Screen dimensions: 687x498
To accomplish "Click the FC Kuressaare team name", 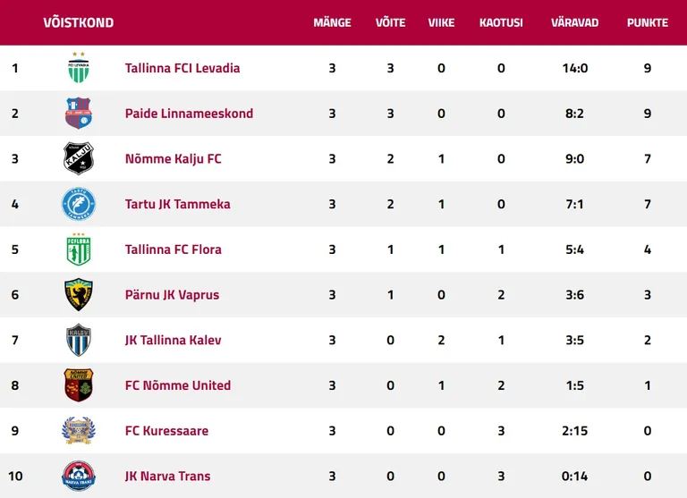I will coord(166,431).
